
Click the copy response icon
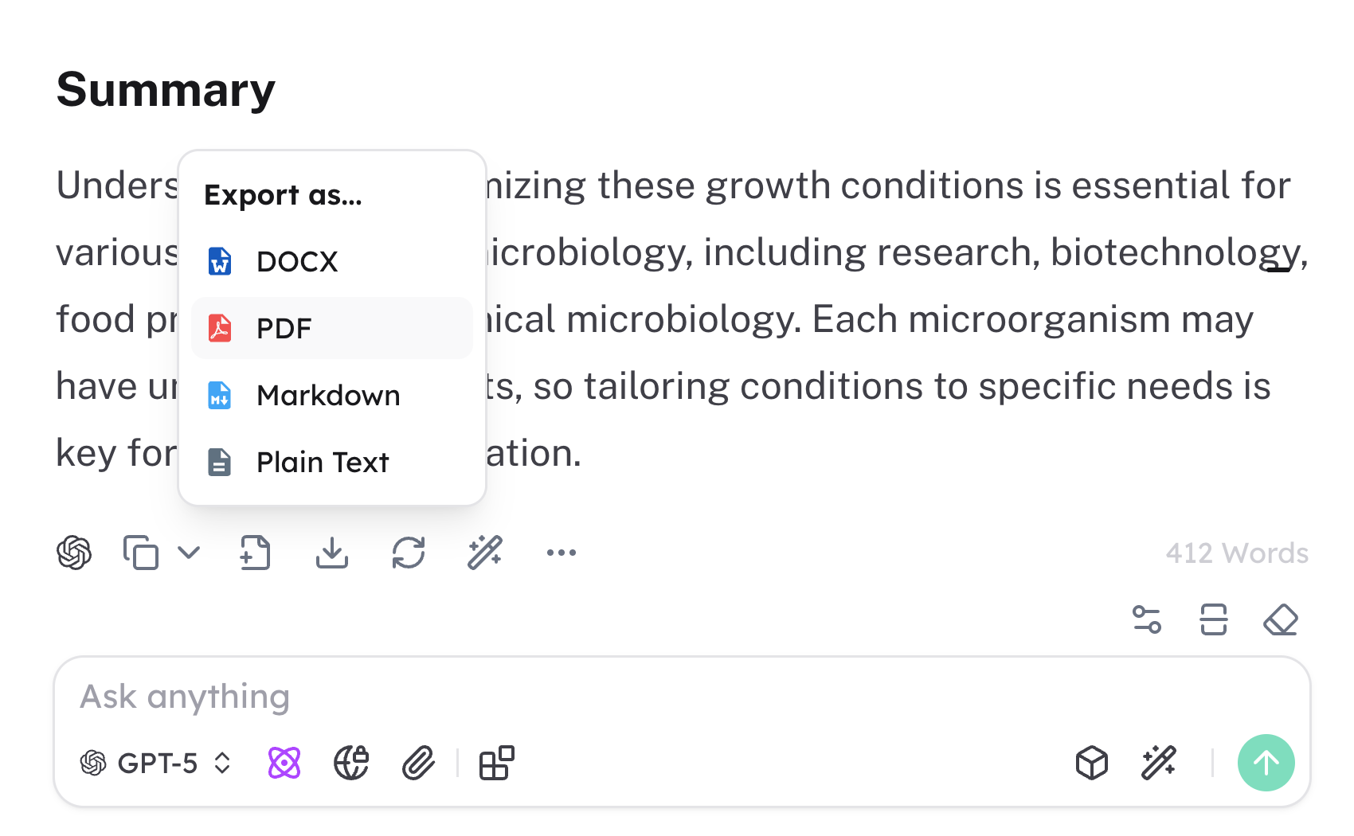point(141,553)
